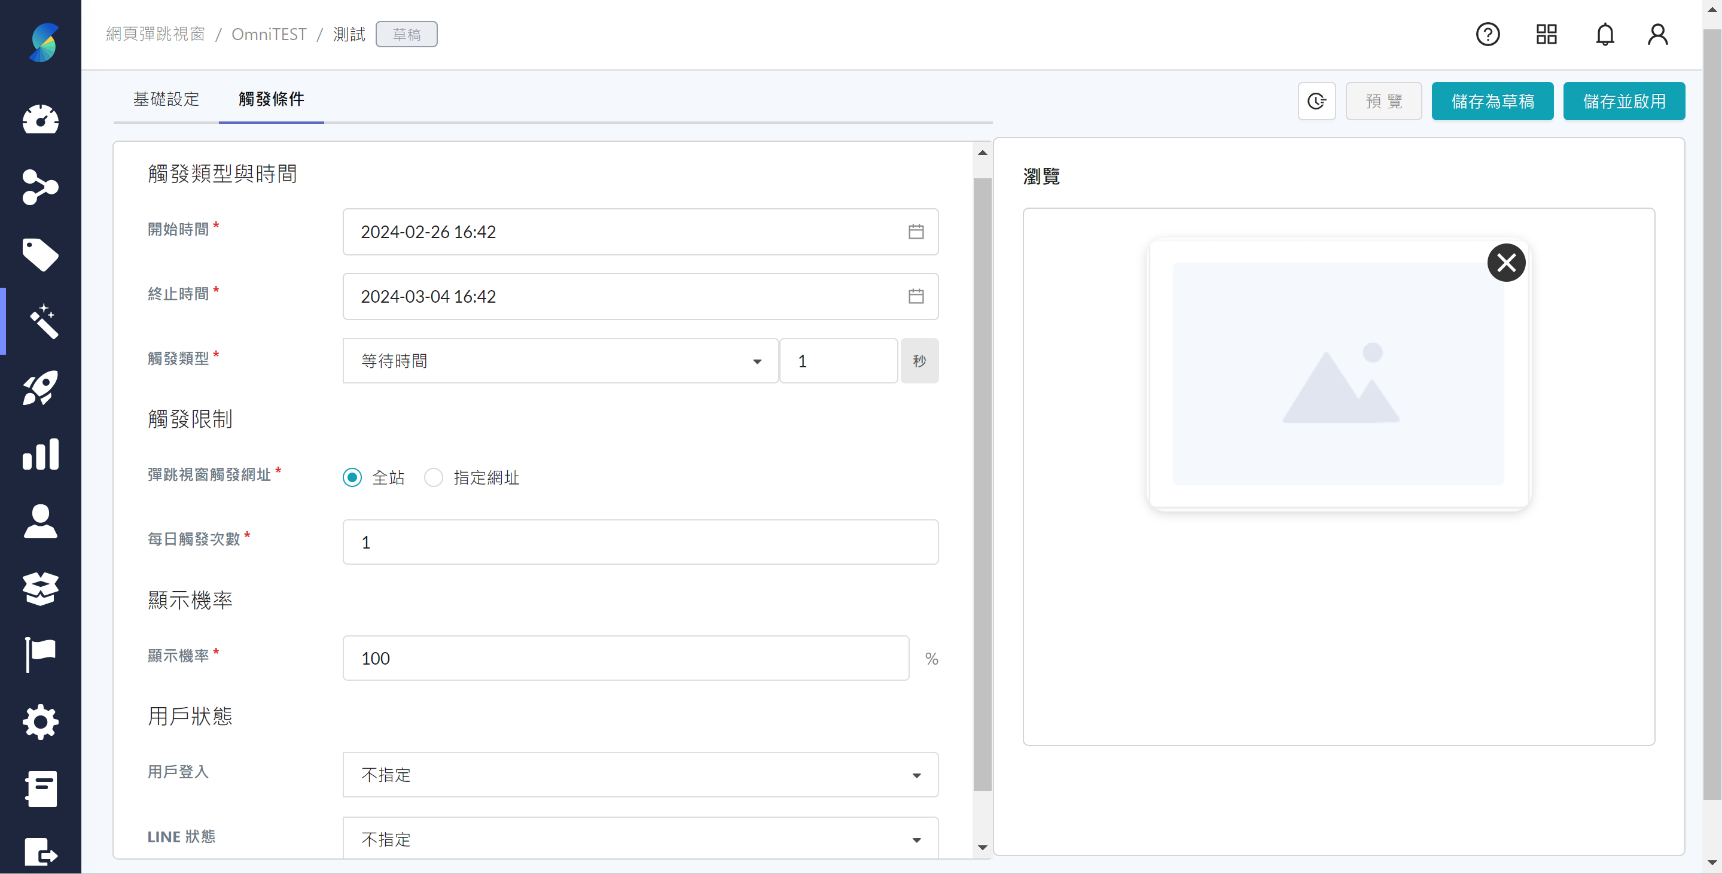This screenshot has width=1722, height=874.
Task: Open the help question mark icon
Action: 1488,34
